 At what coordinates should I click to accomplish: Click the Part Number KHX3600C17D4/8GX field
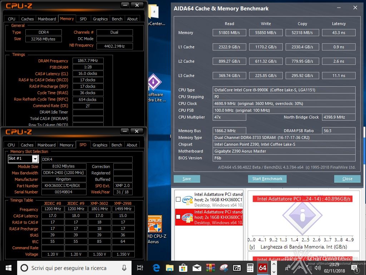(64, 185)
